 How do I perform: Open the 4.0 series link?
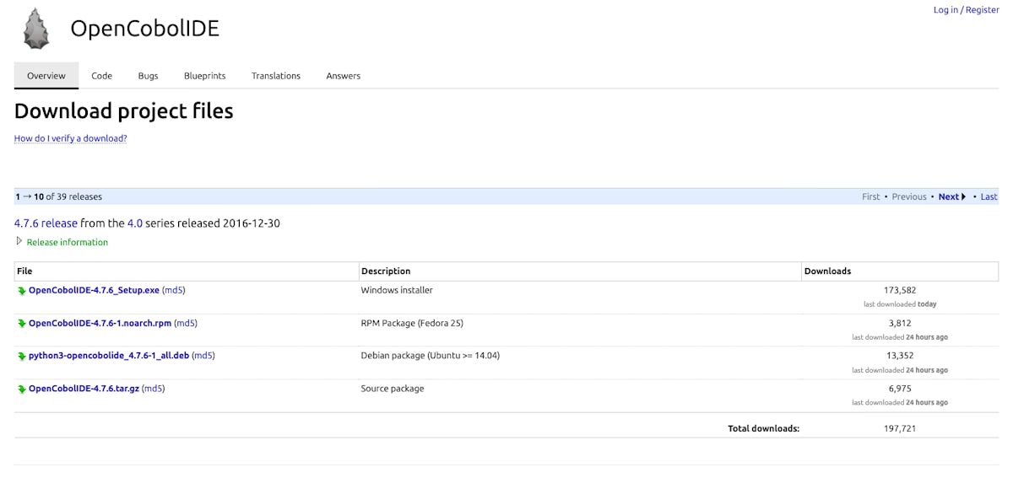click(x=134, y=223)
